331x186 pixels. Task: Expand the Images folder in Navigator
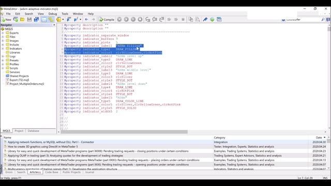point(3,41)
